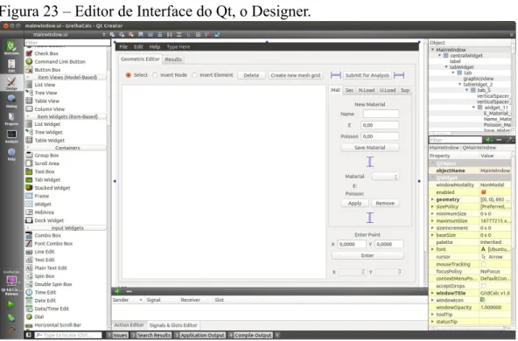The width and height of the screenshot is (518, 341).
Task: Toggle the acceptDrops property checkbox
Action: click(x=483, y=286)
